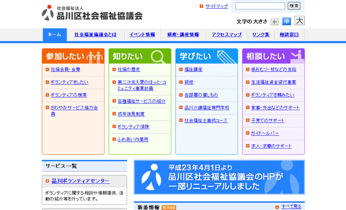This screenshot has height=210, width=346.
Task: Click arrow bullet beside 成年後見制度
Action: pos(114,114)
